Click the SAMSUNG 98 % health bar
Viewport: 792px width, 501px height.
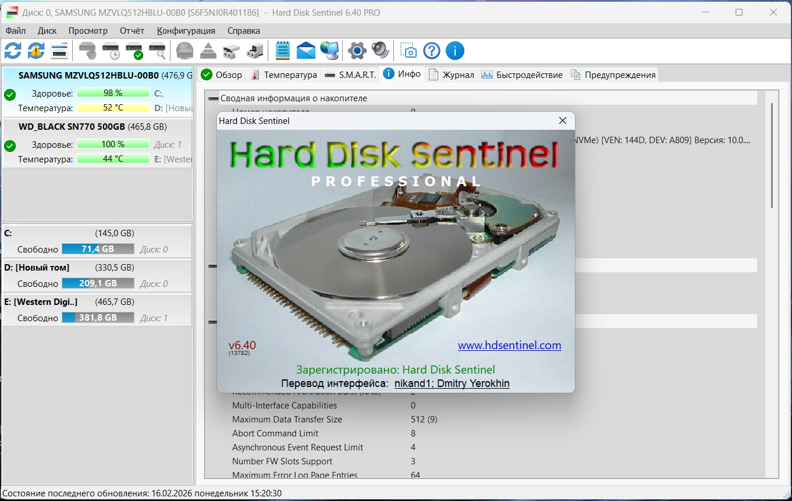pos(113,93)
